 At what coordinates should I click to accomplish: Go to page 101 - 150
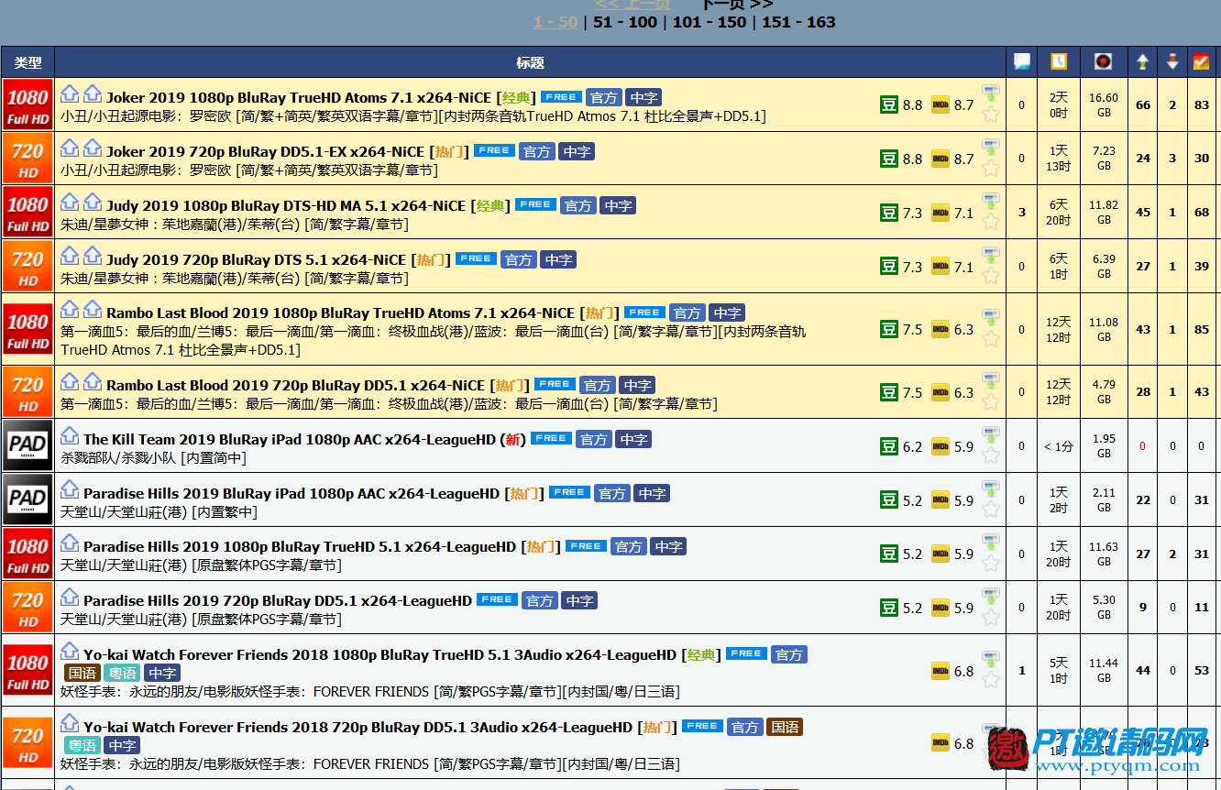tap(709, 22)
